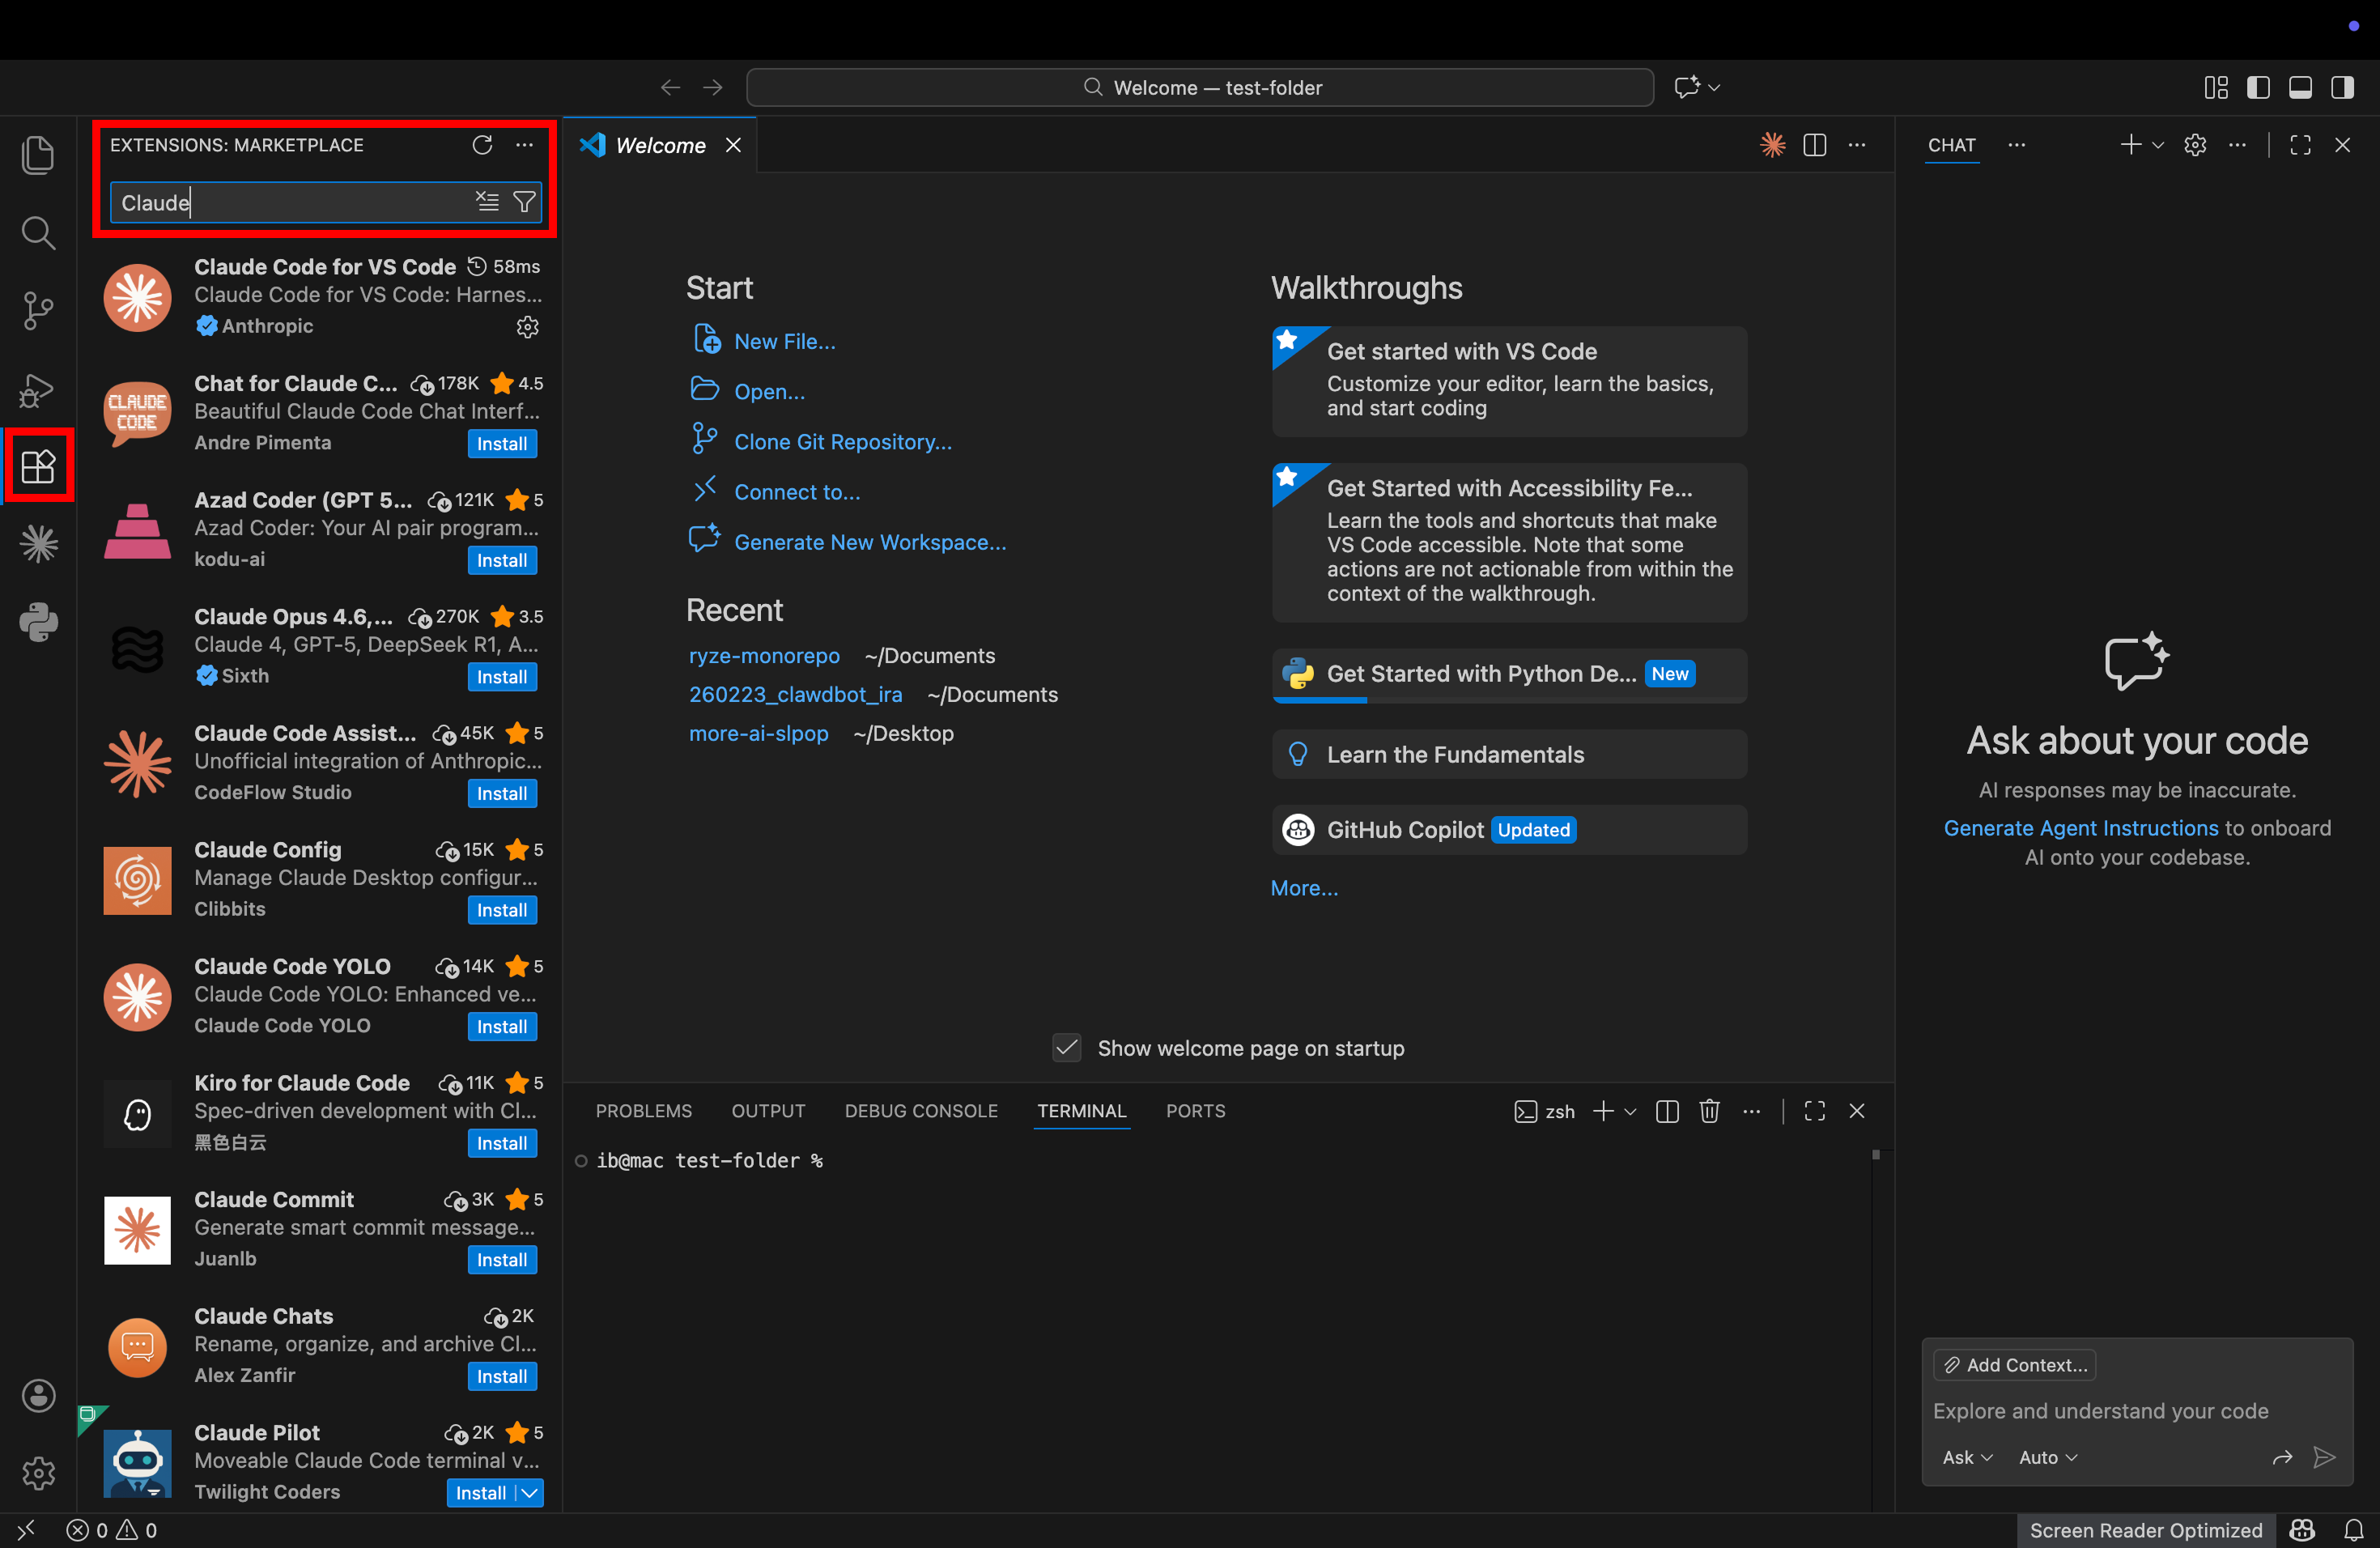Install the Chat for Claude Code extension

502,443
